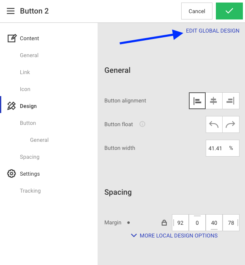The height and width of the screenshot is (265, 245).
Task: Select the Design section
Action: (28, 106)
